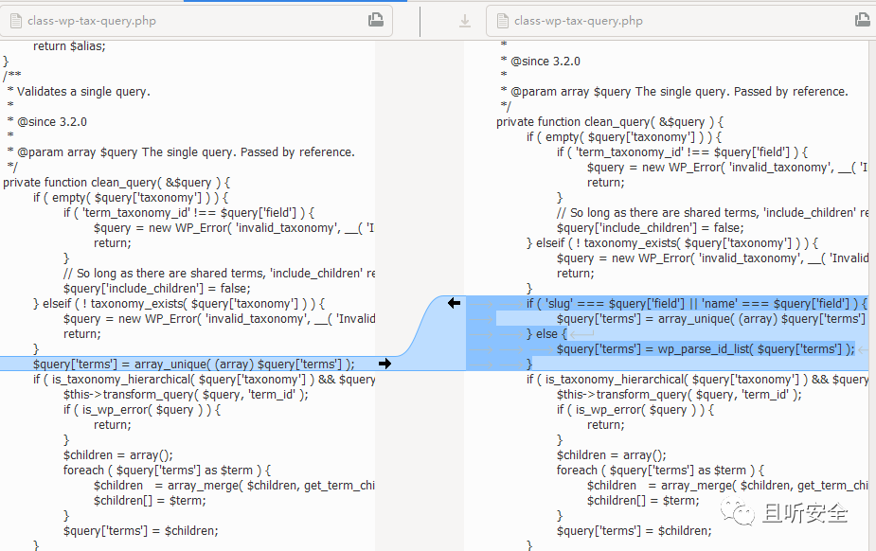Click 'if ( is_wp_error( $query ) )' in left pane
The height and width of the screenshot is (551, 876).
[x=142, y=410]
